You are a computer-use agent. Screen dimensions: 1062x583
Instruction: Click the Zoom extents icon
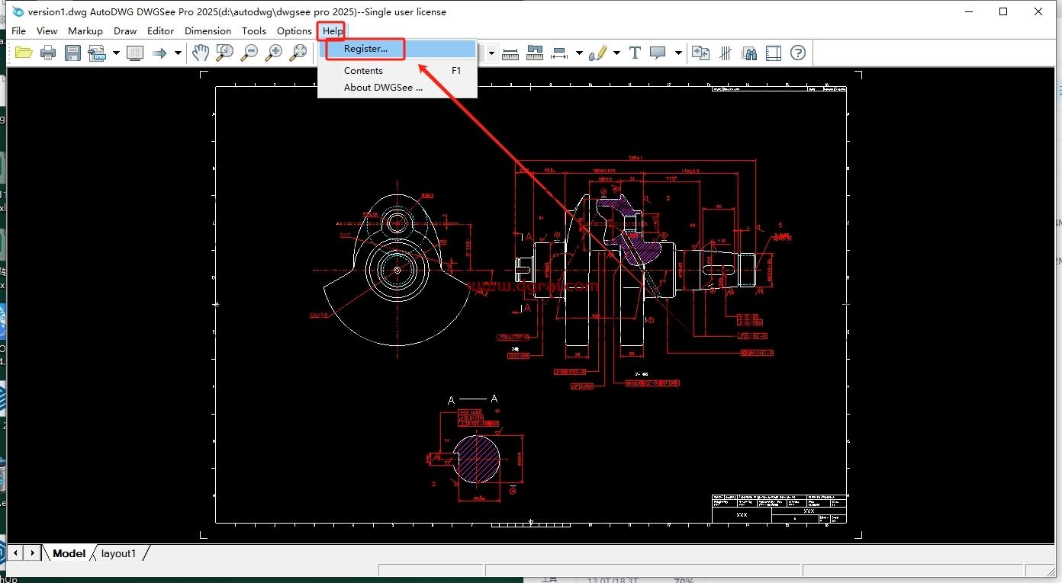pyautogui.click(x=299, y=53)
